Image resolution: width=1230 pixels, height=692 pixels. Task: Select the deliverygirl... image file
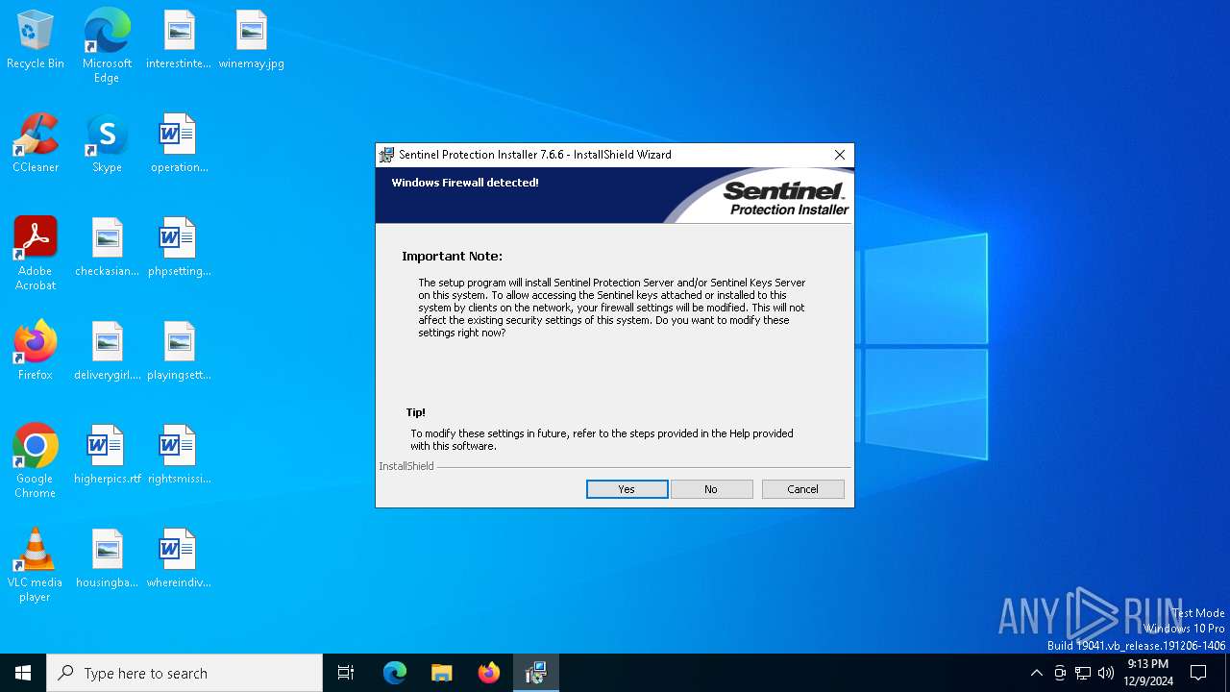107,351
